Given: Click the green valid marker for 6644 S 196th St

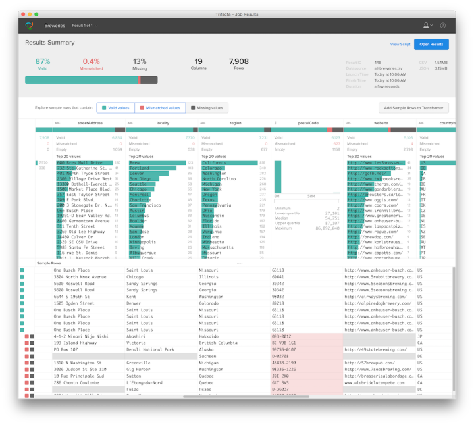Looking at the screenshot, I should (x=22, y=297).
